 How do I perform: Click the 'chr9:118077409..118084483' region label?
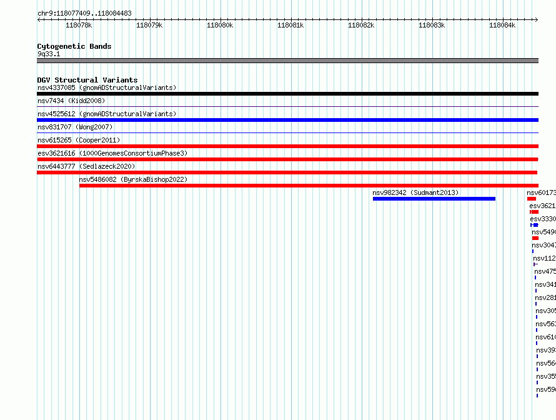pyautogui.click(x=84, y=13)
